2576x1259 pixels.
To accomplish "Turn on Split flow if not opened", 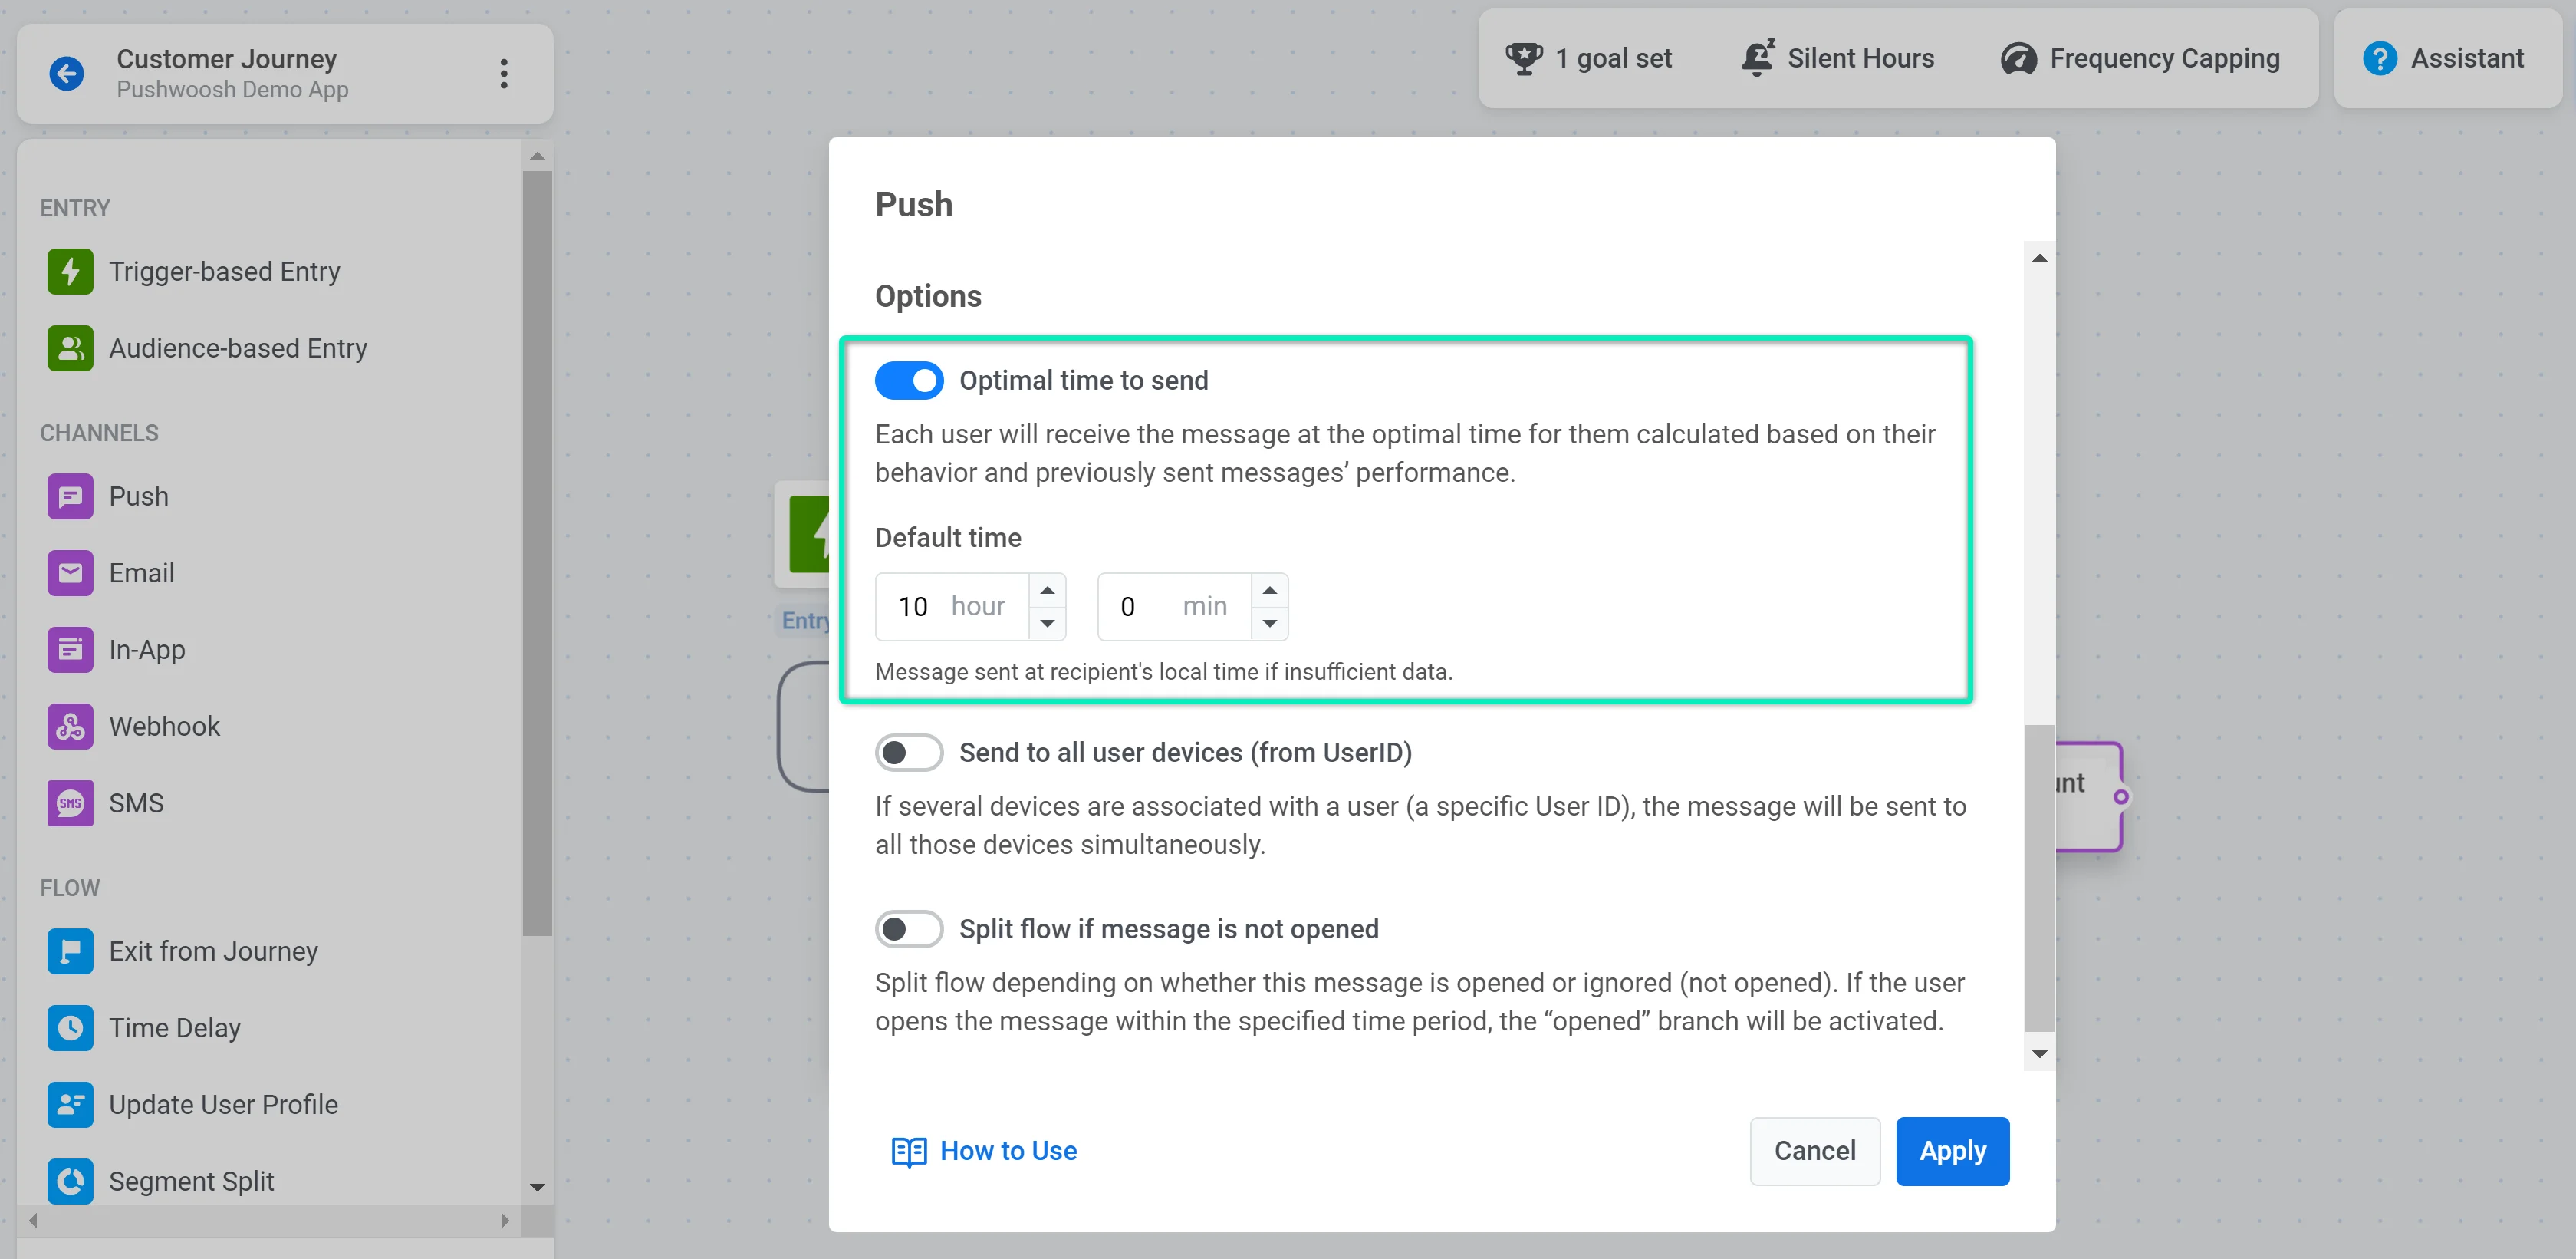I will [x=908, y=929].
